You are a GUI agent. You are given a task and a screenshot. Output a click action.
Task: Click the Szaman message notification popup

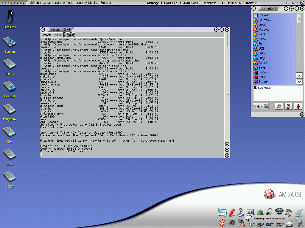tap(266, 219)
